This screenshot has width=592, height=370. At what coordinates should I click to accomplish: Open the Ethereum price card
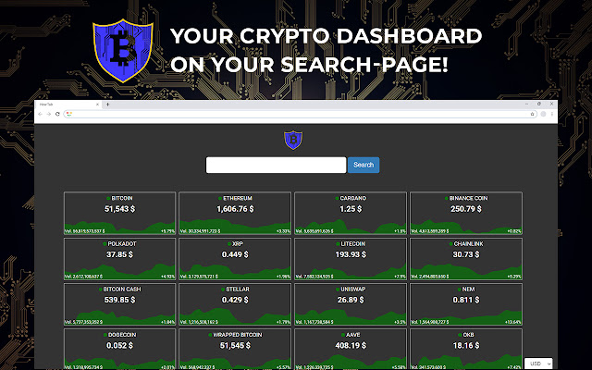[x=235, y=214]
